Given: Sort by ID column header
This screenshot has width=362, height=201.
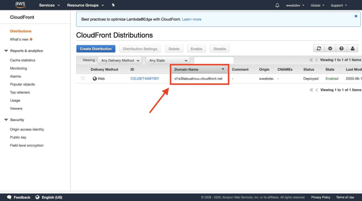Looking at the screenshot, I should pyautogui.click(x=132, y=70).
